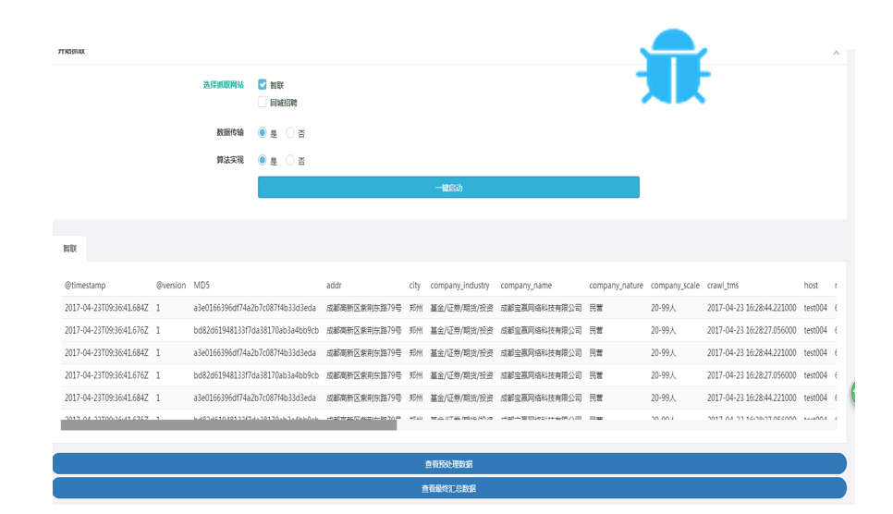Click the crawl_tms column header
Image resolution: width=893 pixels, height=514 pixels.
point(723,286)
